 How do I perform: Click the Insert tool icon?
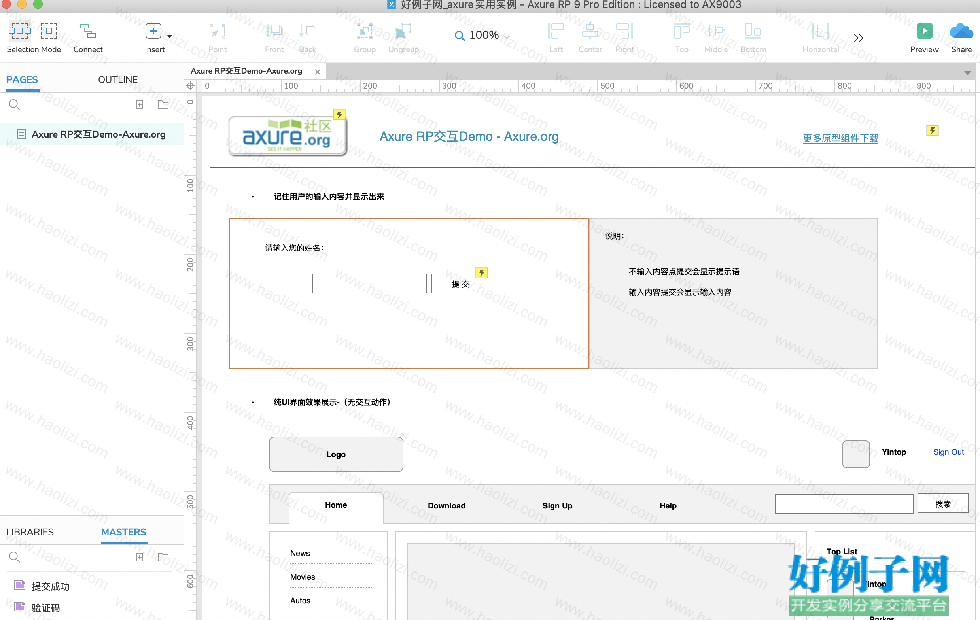[153, 31]
